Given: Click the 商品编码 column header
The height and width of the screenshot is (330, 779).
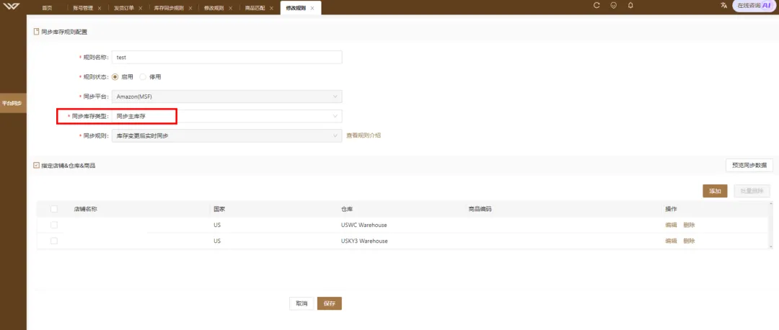Looking at the screenshot, I should (x=480, y=209).
